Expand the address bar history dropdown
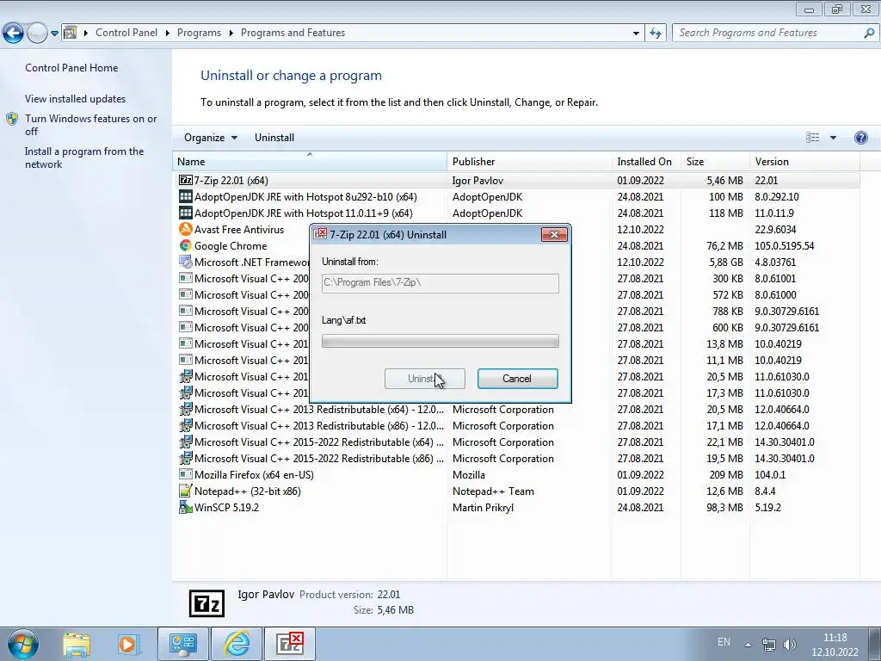Screen dimensions: 881x661 636,33
